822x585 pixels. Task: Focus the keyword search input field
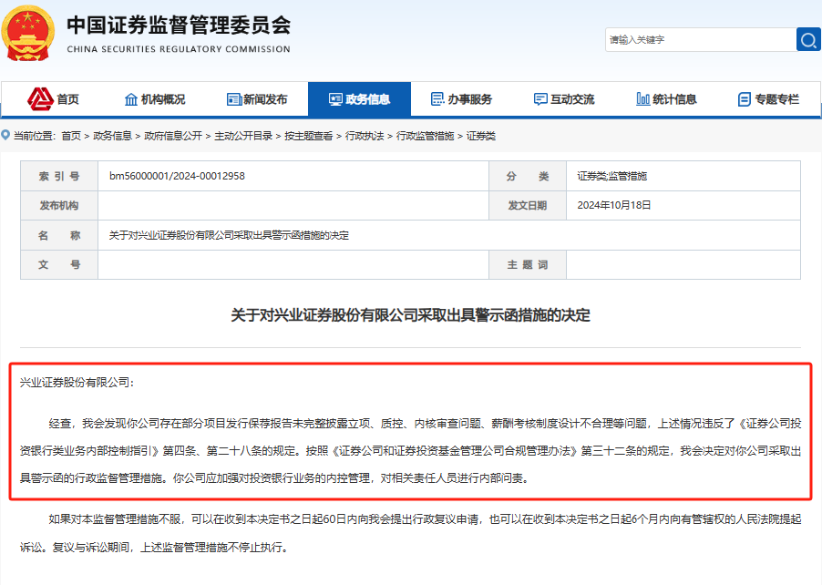(x=701, y=39)
